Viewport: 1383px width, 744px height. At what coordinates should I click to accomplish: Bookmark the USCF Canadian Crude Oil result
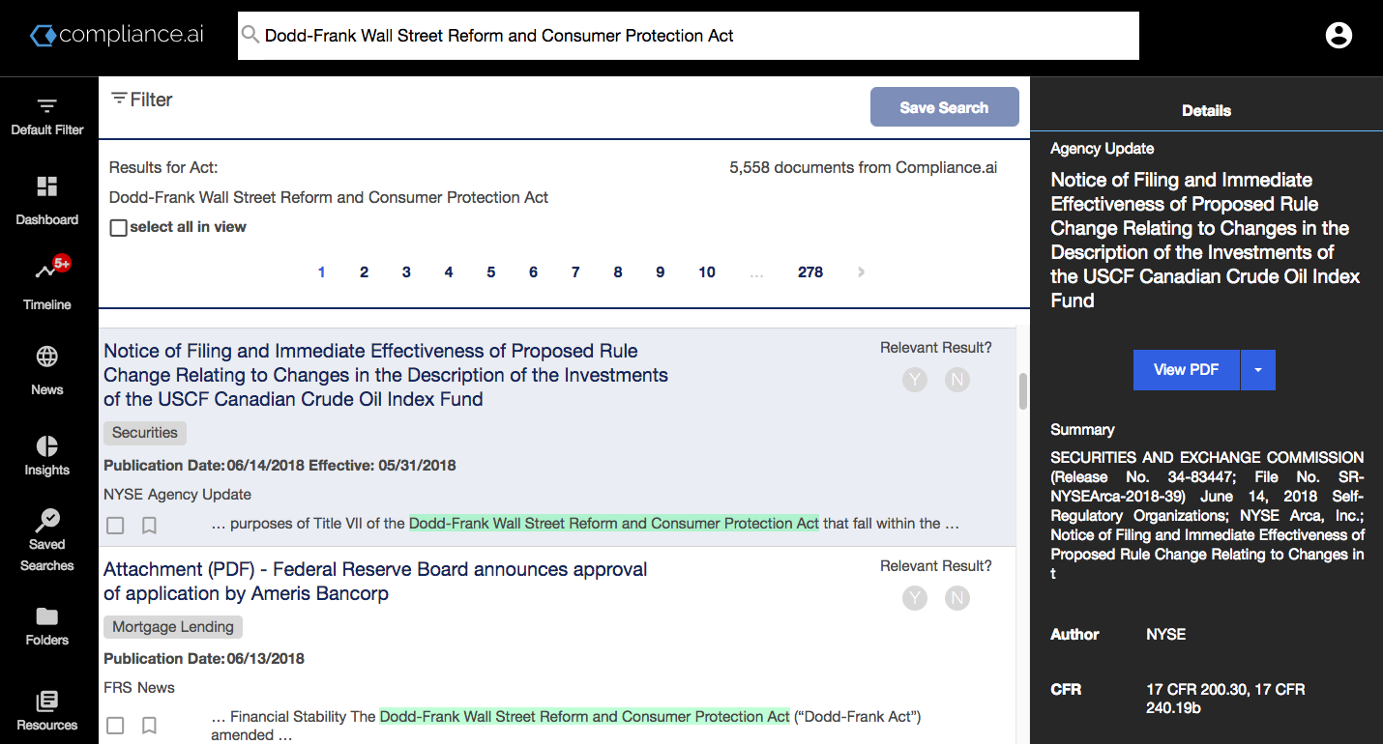click(149, 526)
